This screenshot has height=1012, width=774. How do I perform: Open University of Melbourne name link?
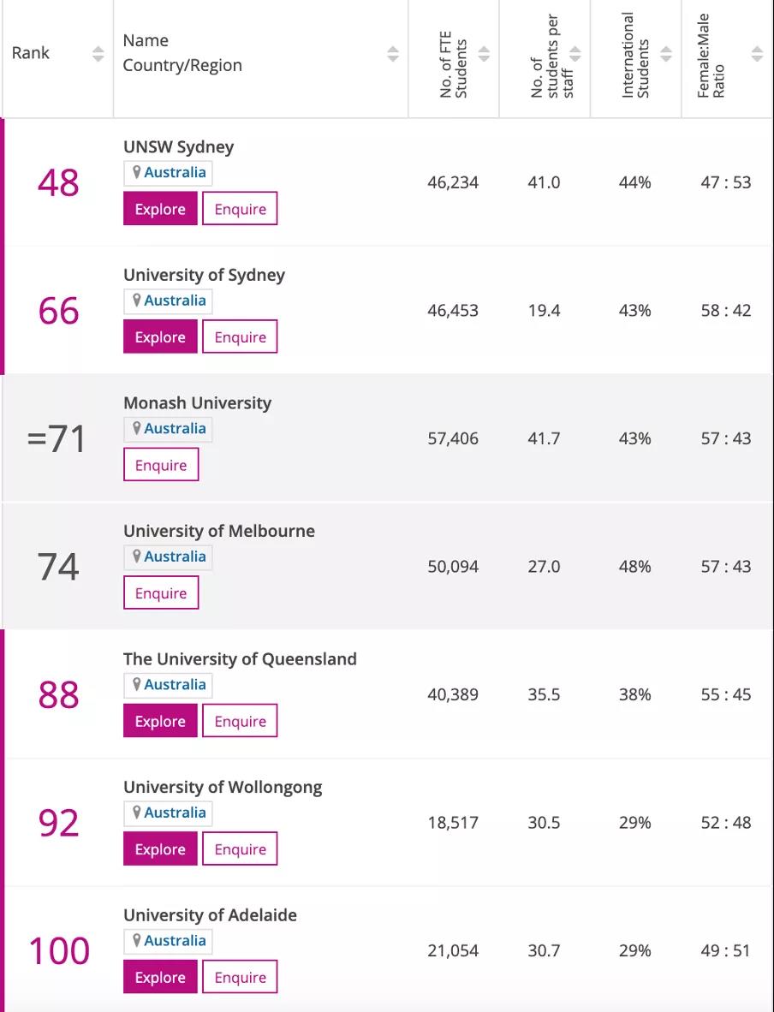pos(219,531)
